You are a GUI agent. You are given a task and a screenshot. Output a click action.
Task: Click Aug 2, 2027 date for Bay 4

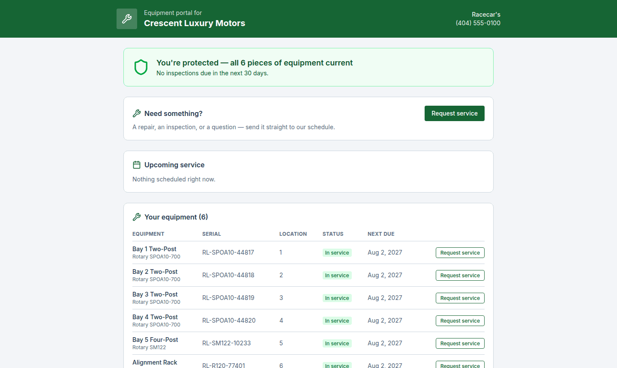tap(385, 321)
